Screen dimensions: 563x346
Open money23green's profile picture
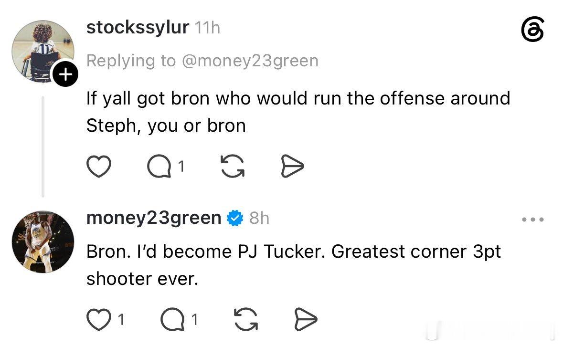coord(42,242)
